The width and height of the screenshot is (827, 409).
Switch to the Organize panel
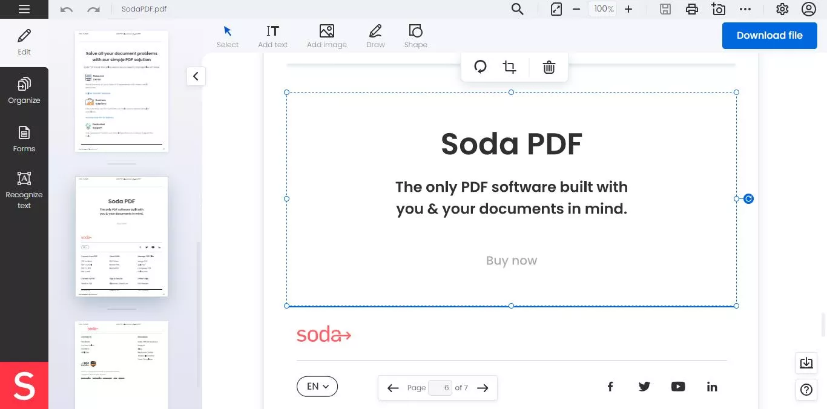(x=24, y=90)
